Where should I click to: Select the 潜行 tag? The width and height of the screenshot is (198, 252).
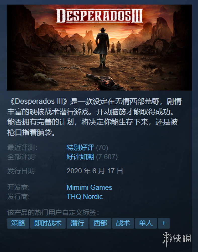77,223
